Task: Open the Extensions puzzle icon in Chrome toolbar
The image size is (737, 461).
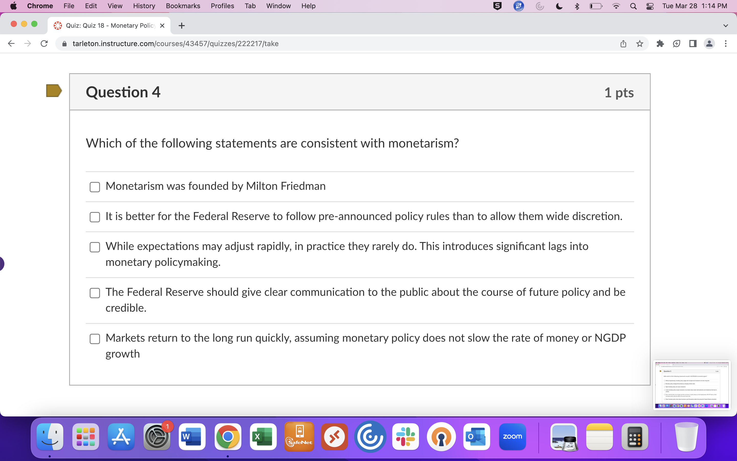Action: point(660,44)
